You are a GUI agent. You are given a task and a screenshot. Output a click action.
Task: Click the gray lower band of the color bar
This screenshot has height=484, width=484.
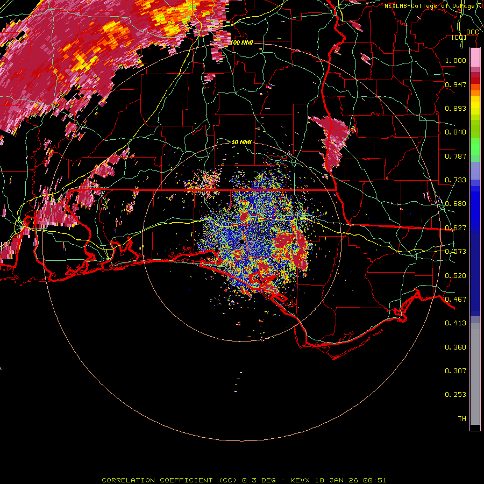point(475,374)
